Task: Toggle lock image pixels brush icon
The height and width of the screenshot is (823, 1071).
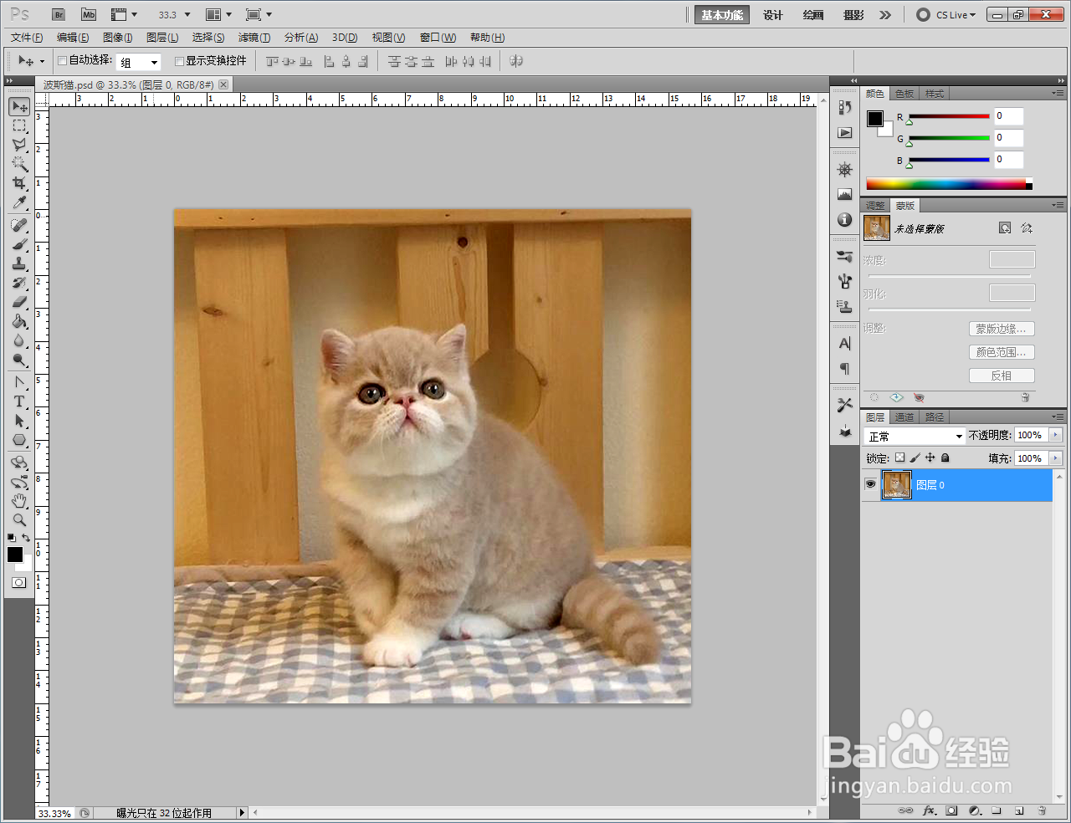Action: click(915, 458)
